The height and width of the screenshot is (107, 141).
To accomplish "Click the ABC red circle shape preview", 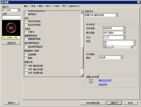I will (11, 28).
